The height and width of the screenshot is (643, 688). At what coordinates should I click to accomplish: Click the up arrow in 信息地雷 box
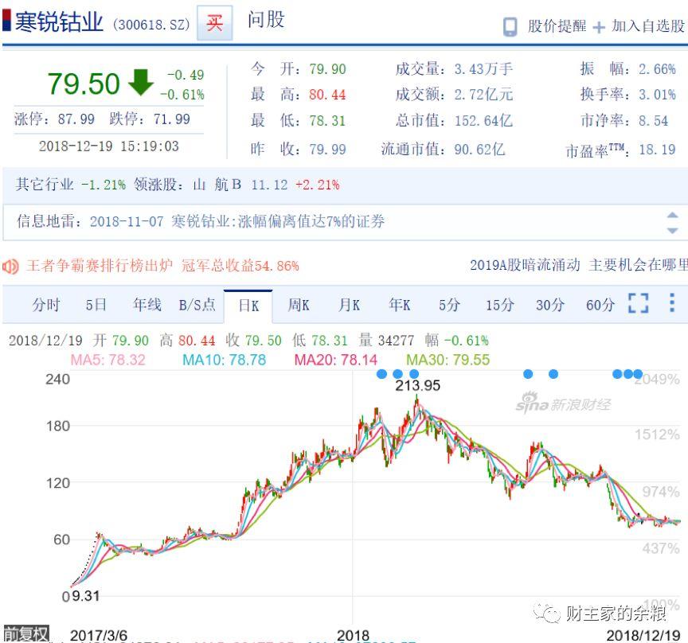(x=672, y=216)
